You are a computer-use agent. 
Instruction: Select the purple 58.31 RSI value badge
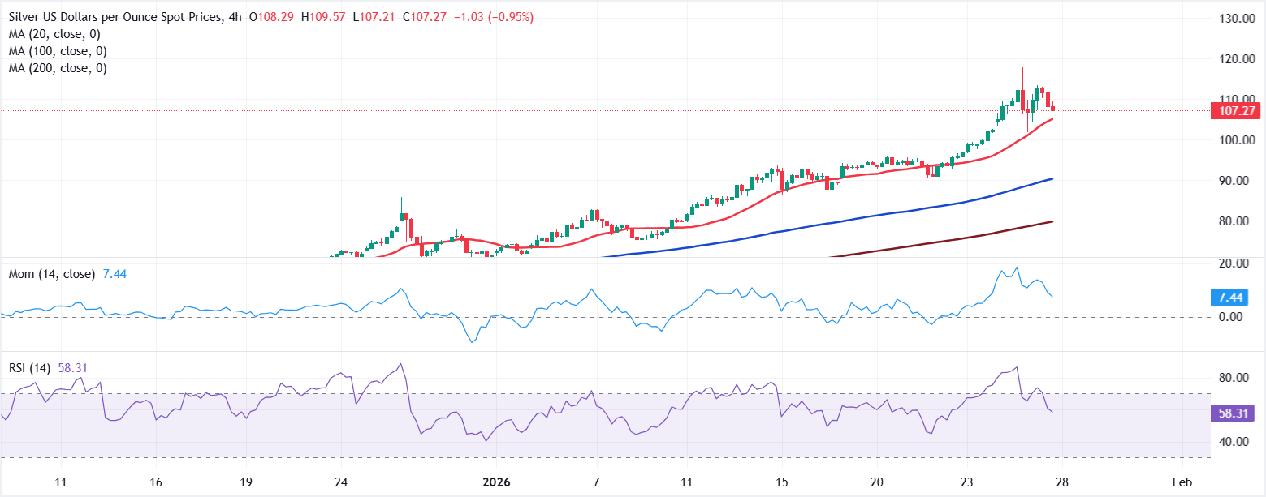(x=1234, y=413)
